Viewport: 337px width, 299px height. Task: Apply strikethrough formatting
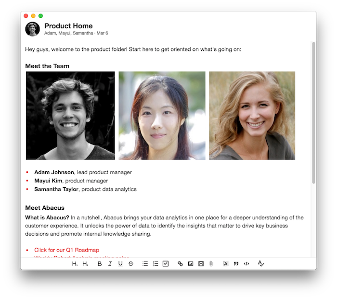(130, 263)
